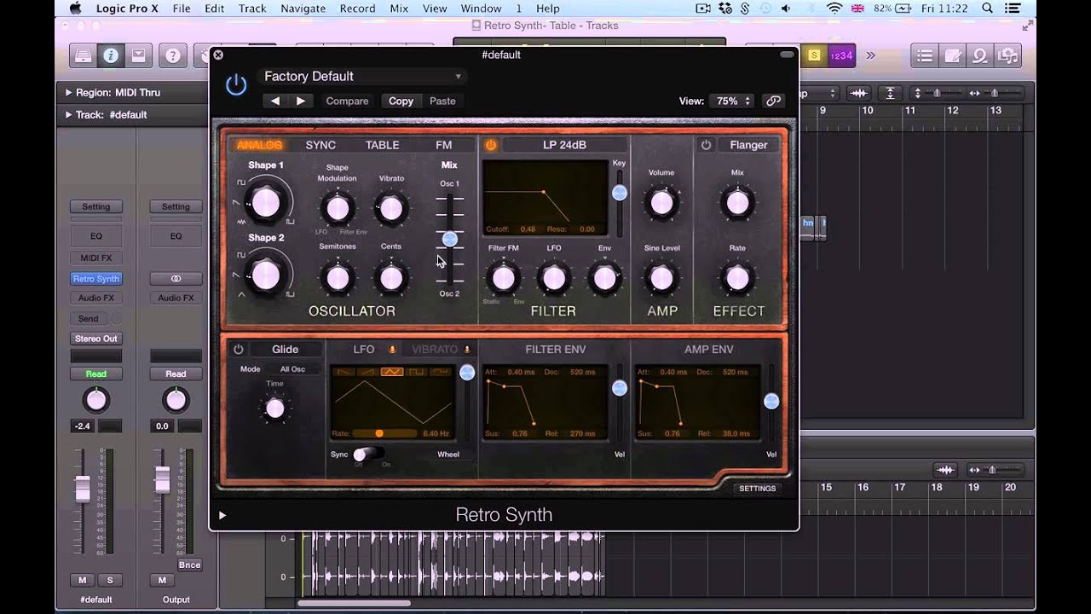Image resolution: width=1091 pixels, height=614 pixels.
Task: Open the Glide mode type menu
Action: pos(286,349)
